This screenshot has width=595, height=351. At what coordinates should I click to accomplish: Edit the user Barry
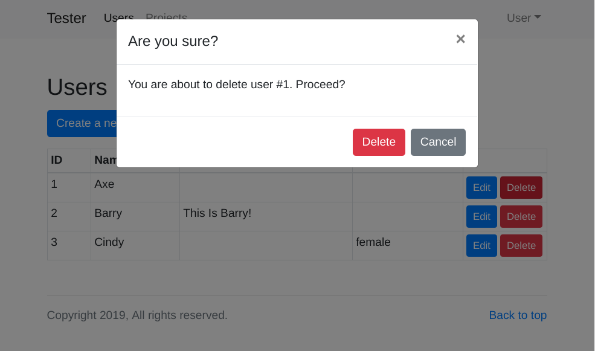click(481, 216)
